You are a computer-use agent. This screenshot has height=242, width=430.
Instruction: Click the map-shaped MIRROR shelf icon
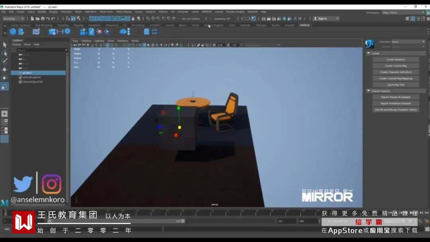[36, 32]
